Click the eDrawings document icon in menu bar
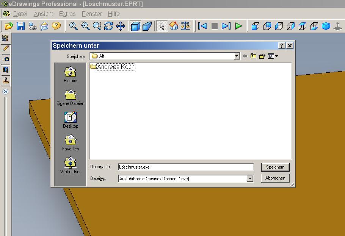Image resolution: width=345 pixels, height=236 pixels. pyautogui.click(x=6, y=14)
